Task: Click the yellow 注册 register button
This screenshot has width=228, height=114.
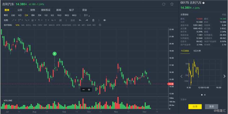Action: click(195, 106)
